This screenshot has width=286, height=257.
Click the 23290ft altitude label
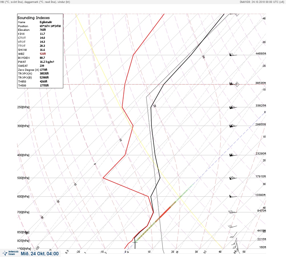261,153
